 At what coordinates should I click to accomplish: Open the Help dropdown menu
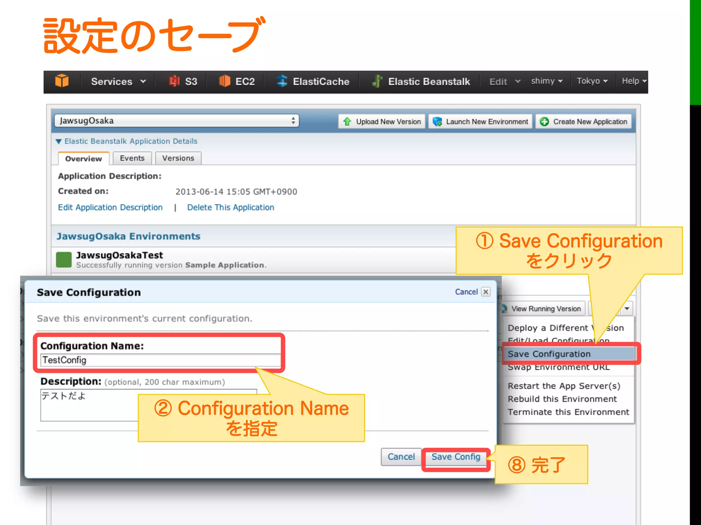tap(634, 81)
